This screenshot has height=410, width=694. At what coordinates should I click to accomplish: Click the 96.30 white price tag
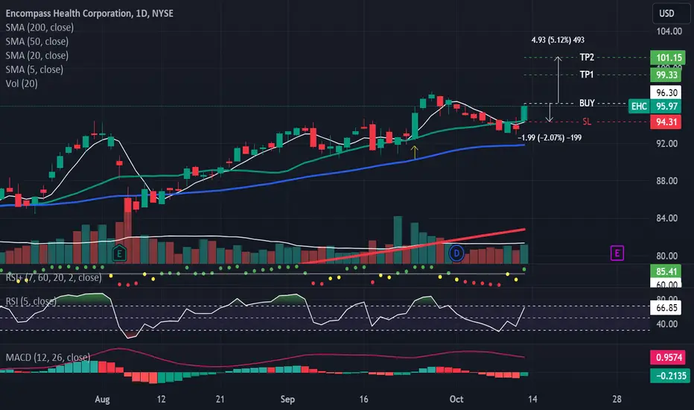(666, 92)
